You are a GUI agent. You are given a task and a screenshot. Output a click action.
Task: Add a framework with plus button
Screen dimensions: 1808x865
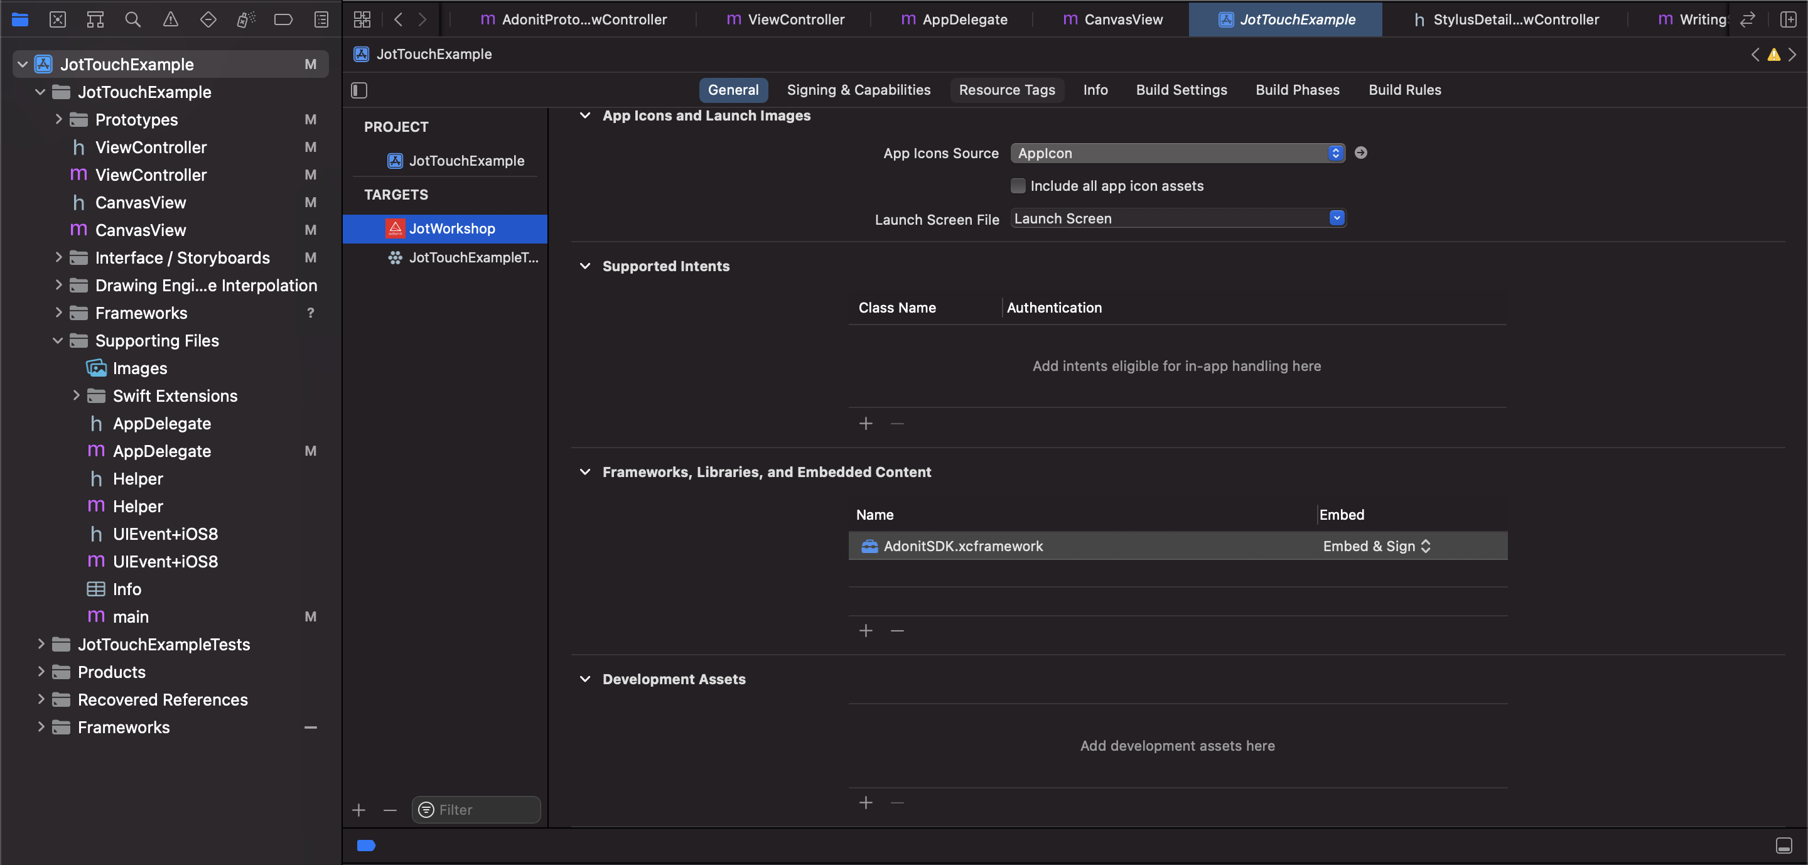point(866,631)
